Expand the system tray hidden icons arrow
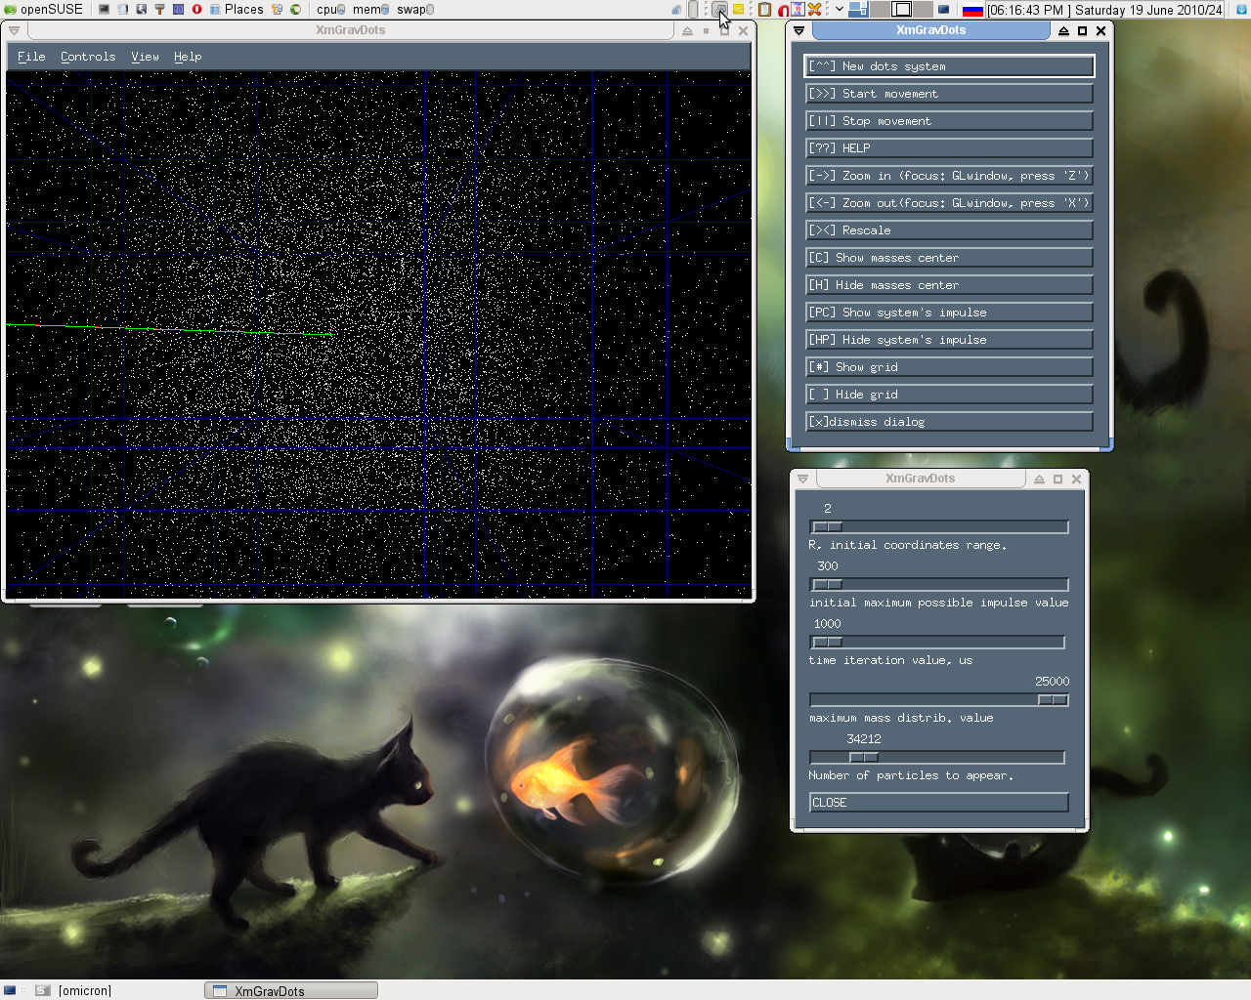 coord(839,10)
